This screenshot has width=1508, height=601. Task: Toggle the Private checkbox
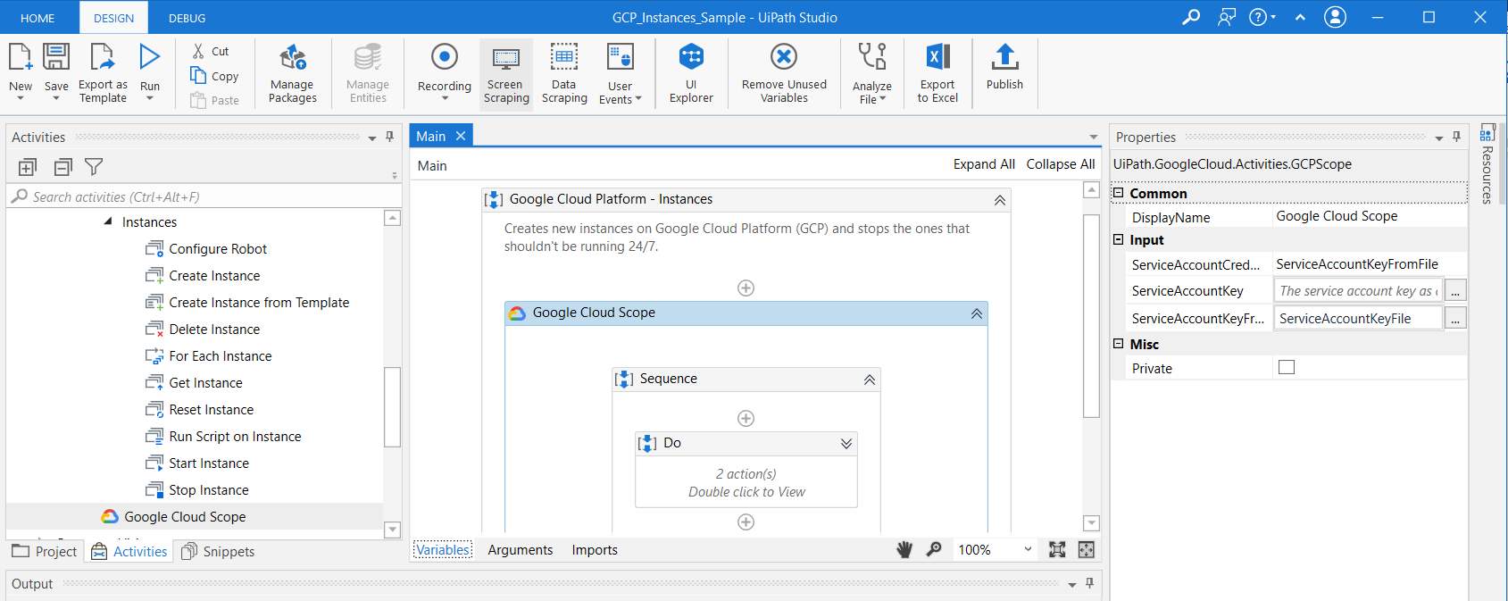(x=1287, y=367)
